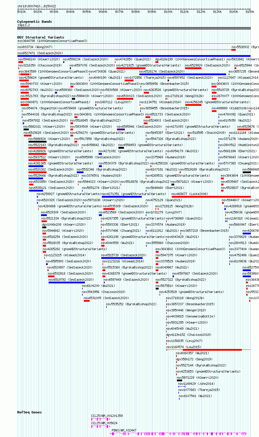Click the chr19:8007410..8150022 region label
The width and height of the screenshot is (259, 437).
tap(37, 6)
